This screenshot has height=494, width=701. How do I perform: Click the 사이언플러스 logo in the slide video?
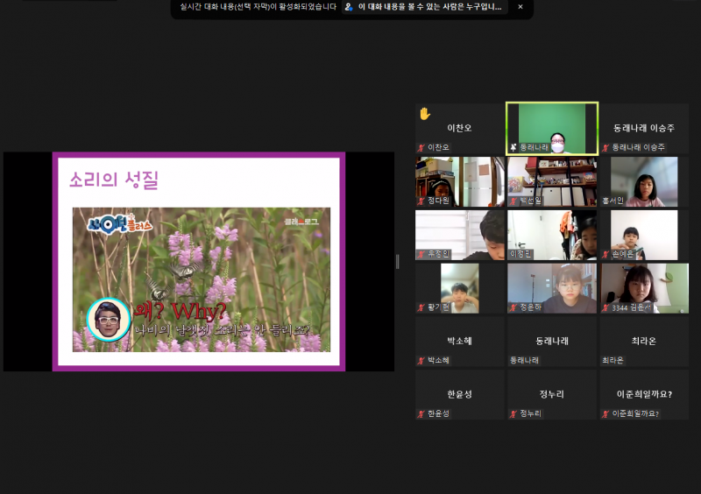119,223
